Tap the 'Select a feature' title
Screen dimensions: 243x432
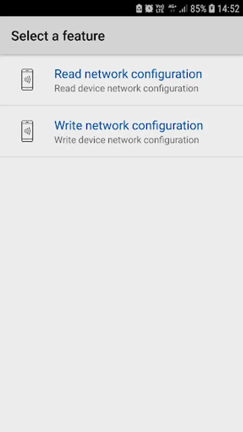click(x=58, y=36)
